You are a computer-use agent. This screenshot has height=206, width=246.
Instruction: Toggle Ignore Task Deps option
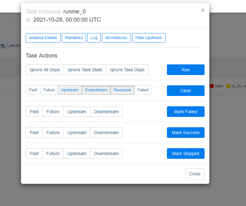click(127, 70)
